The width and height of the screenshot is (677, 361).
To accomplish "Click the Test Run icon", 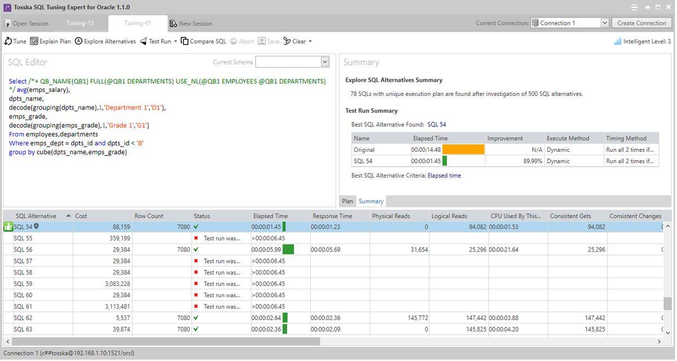I will (x=143, y=41).
